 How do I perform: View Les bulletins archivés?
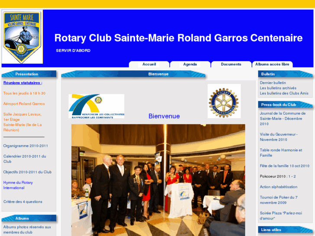click(278, 88)
